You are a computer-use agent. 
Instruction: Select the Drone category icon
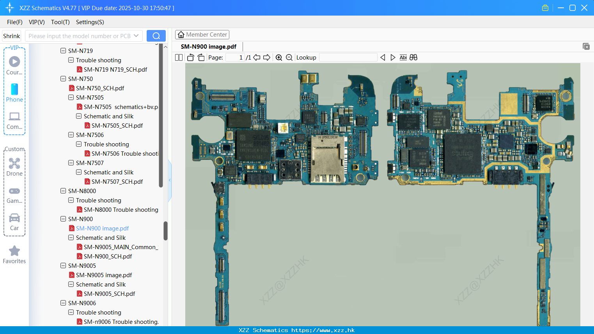[x=14, y=163]
